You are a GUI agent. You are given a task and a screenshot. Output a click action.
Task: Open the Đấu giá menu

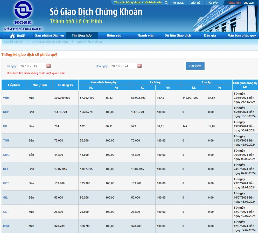pos(210,35)
